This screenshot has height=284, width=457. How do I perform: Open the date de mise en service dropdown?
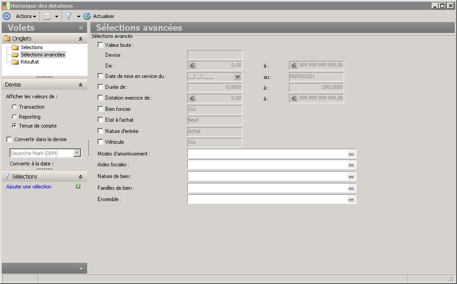[x=238, y=77]
